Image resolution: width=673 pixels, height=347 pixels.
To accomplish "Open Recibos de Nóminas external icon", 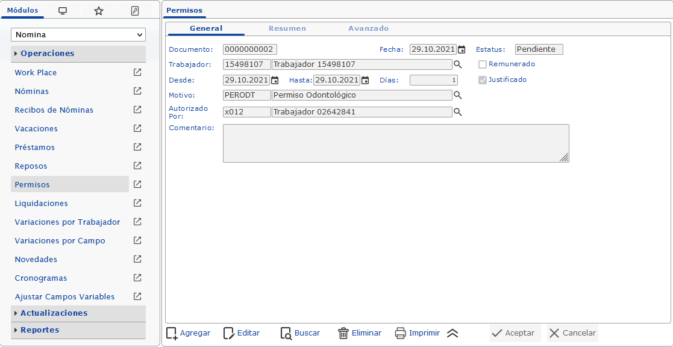I will [137, 110].
